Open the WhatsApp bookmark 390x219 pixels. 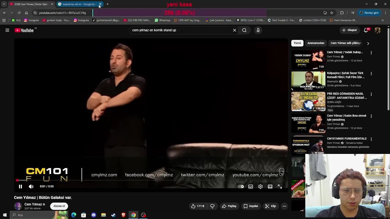point(162,20)
